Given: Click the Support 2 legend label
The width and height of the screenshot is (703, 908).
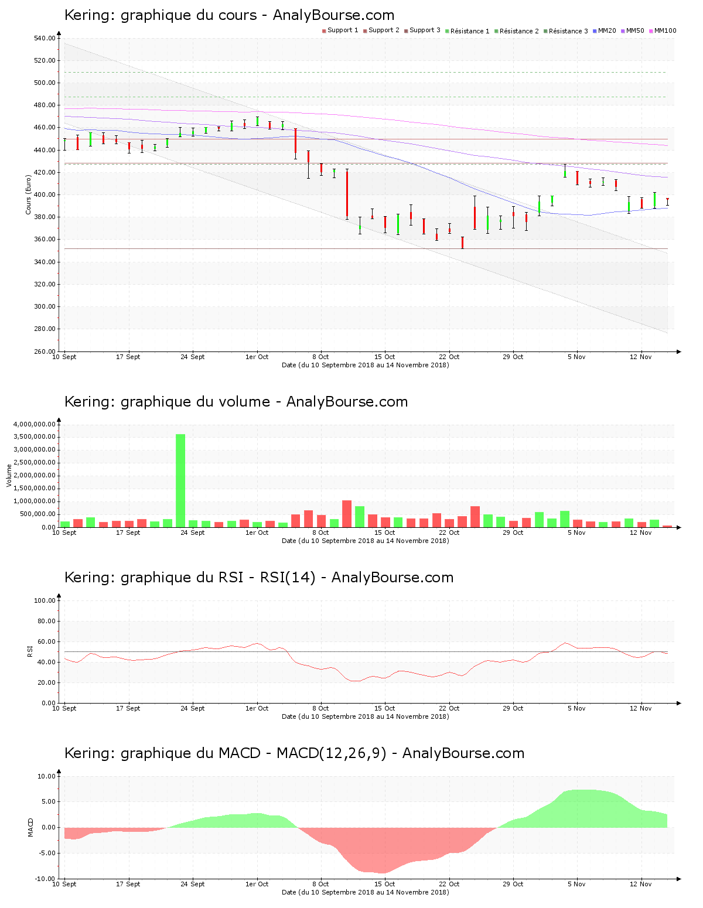Looking at the screenshot, I should [384, 30].
